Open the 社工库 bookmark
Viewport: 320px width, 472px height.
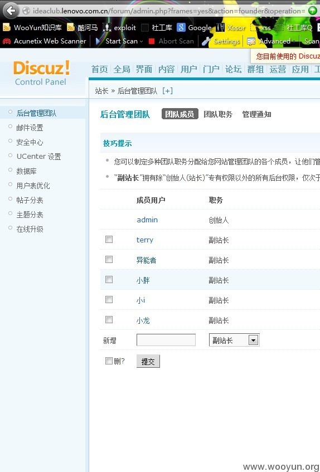157,28
